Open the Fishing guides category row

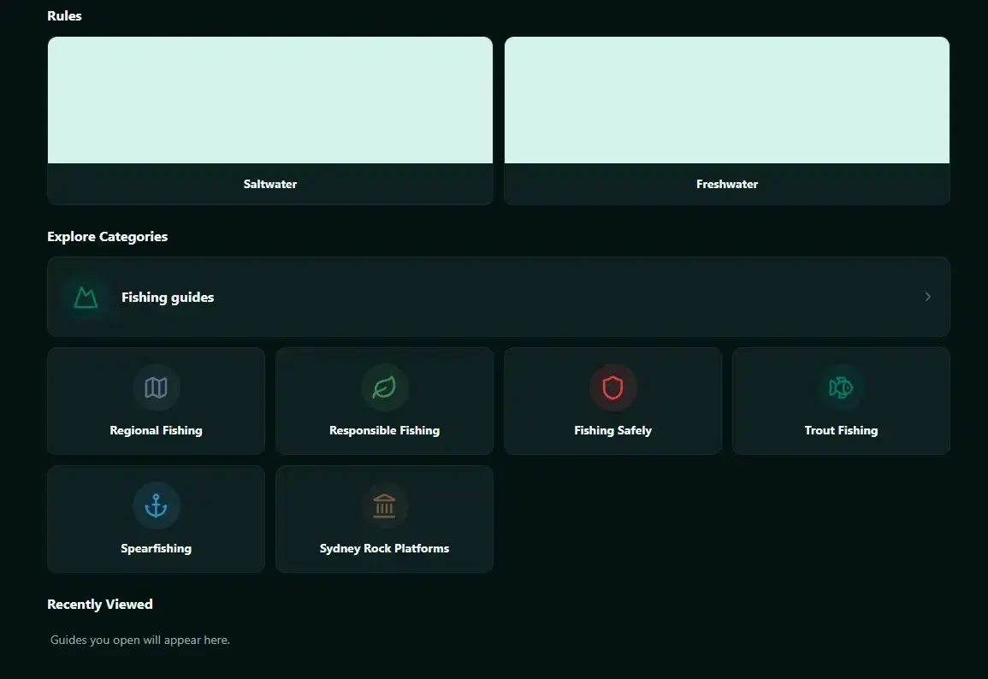pos(499,297)
